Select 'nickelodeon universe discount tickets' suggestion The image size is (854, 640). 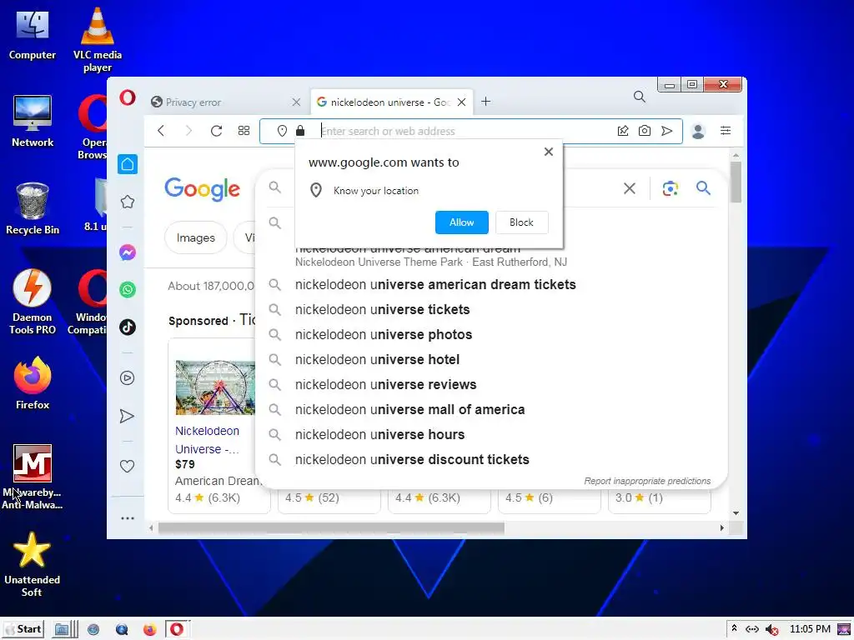(490, 460)
